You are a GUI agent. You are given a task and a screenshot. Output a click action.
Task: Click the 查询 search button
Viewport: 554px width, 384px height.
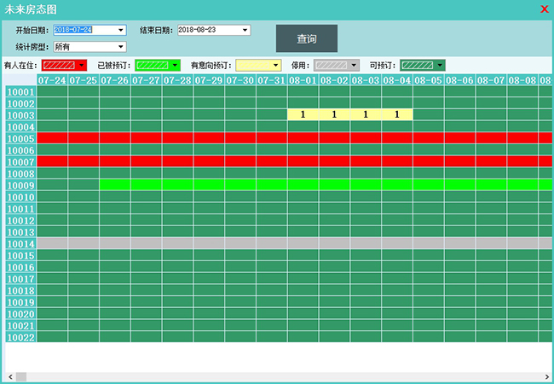click(x=306, y=38)
